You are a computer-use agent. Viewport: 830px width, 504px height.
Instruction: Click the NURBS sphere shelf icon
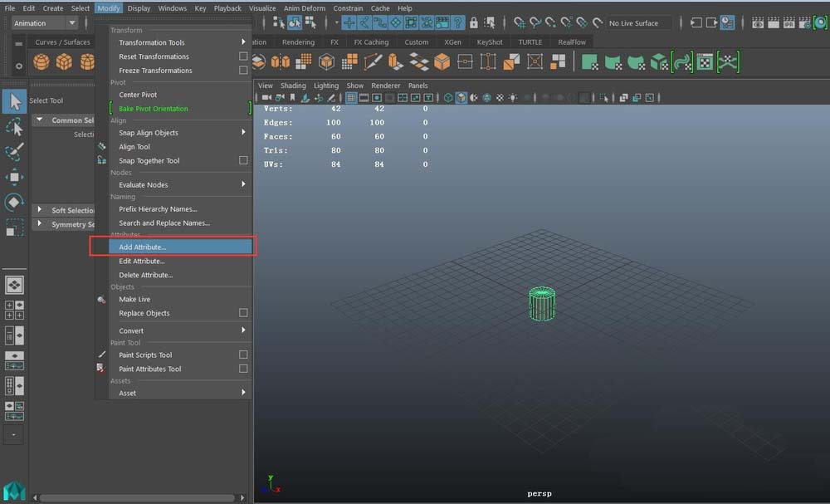tap(41, 61)
